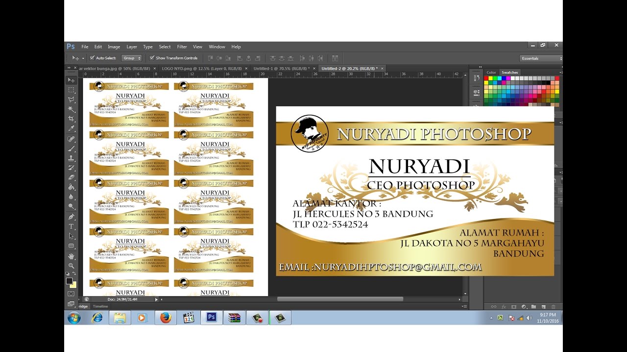627x352 pixels.
Task: Switch to the Color panel tab
Action: [491, 72]
